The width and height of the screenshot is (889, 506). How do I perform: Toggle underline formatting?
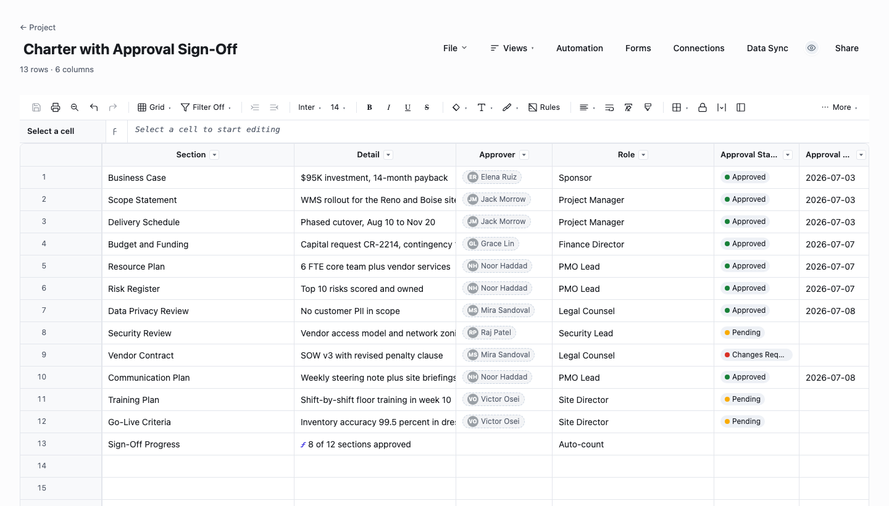[407, 107]
